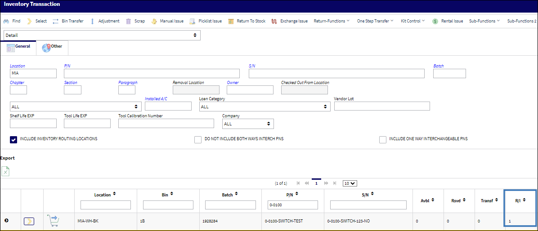Screen dimensions: 538x231
Task: Check Do Not Include Both Ways Interch PNs
Action: [197, 139]
